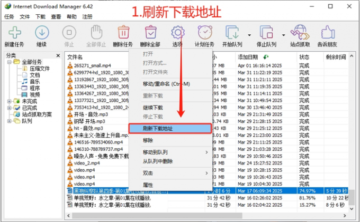Click the Start Queue (开始队列) icon

(232, 32)
